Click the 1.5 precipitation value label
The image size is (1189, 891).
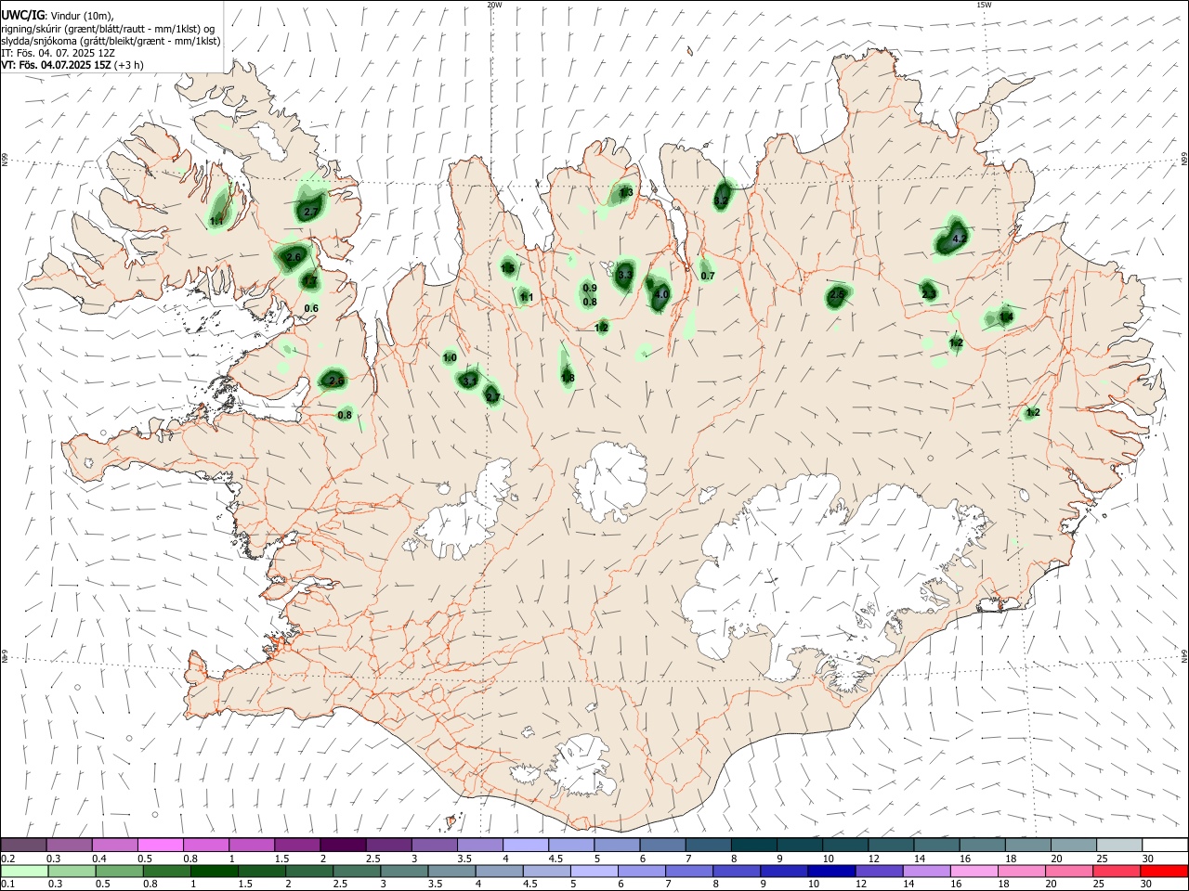coord(507,268)
